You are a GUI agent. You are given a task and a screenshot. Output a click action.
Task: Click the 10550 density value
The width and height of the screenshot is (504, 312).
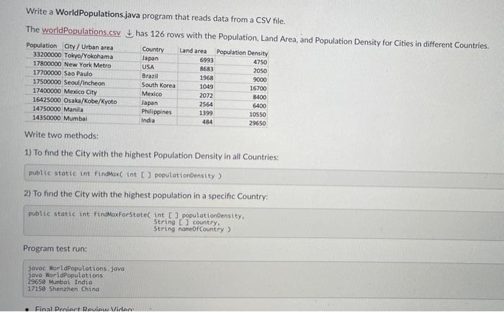click(x=258, y=114)
